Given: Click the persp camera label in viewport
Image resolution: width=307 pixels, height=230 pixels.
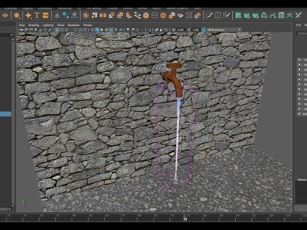Looking at the screenshot, I should tap(153, 210).
